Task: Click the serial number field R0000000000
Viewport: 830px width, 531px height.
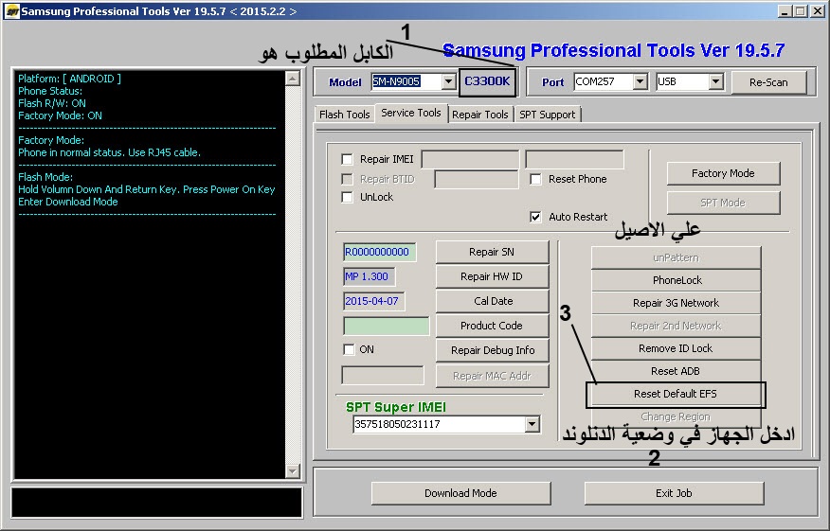Action: point(380,252)
